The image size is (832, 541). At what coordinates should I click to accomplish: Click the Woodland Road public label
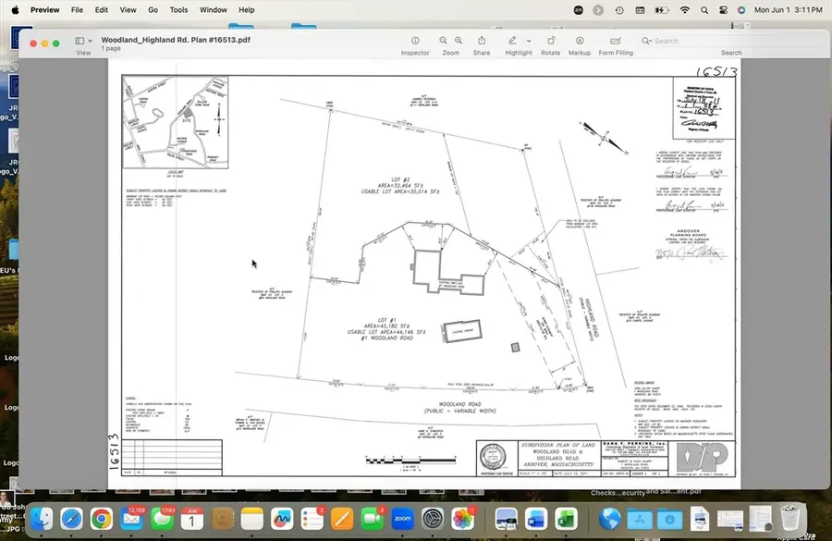pos(460,407)
